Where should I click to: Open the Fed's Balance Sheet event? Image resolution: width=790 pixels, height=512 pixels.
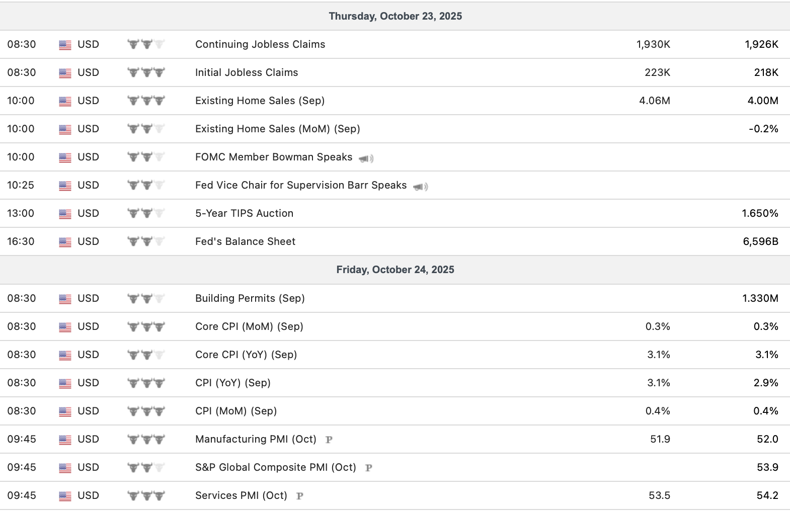pos(245,241)
